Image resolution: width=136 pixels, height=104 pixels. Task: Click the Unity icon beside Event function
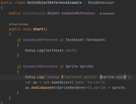pos(10,24)
